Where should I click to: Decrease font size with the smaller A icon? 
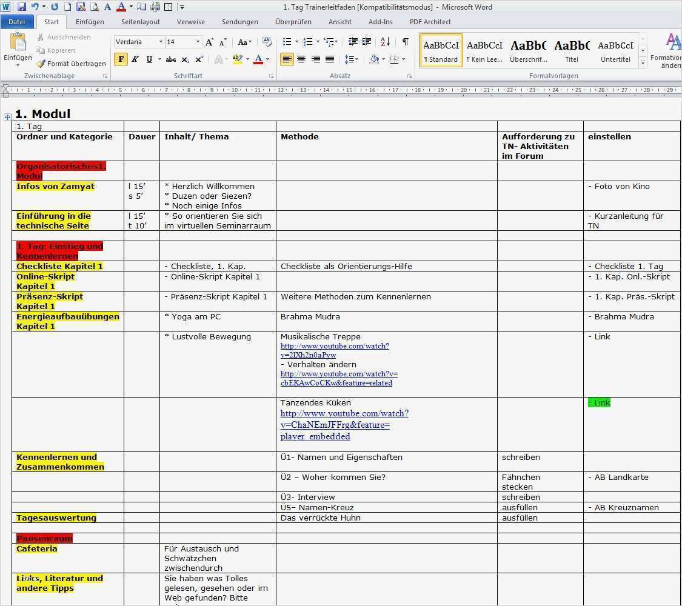point(222,42)
